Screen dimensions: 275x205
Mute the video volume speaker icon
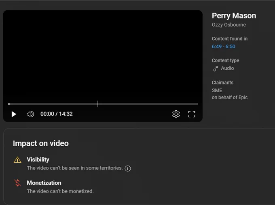click(30, 114)
